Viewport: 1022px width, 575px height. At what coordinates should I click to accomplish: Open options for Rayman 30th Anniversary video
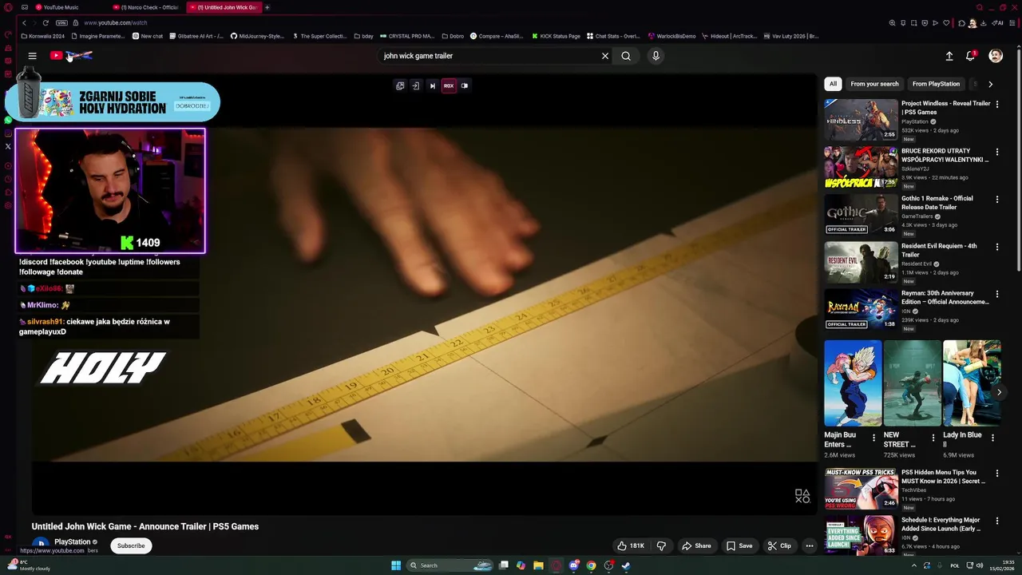coord(996,295)
